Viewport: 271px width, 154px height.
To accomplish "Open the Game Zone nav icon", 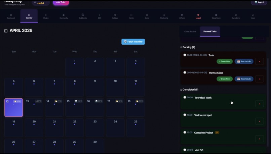I will [x=236, y=15].
